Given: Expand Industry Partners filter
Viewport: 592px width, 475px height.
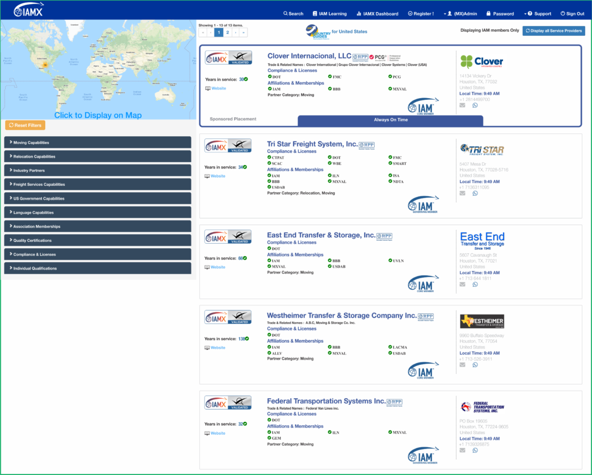Looking at the screenshot, I should [x=98, y=170].
